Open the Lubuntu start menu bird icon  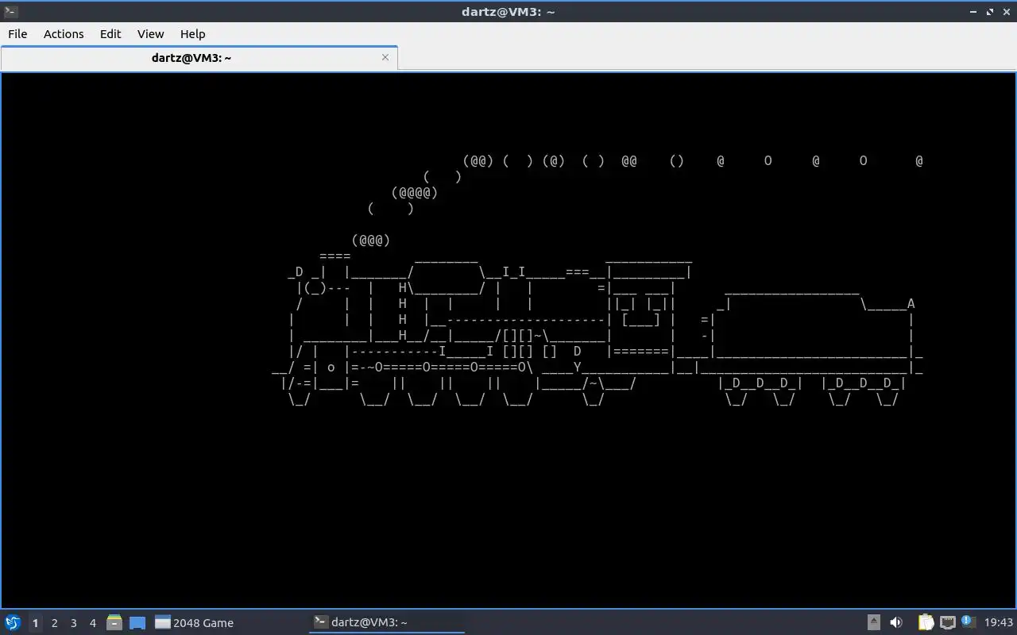[13, 622]
